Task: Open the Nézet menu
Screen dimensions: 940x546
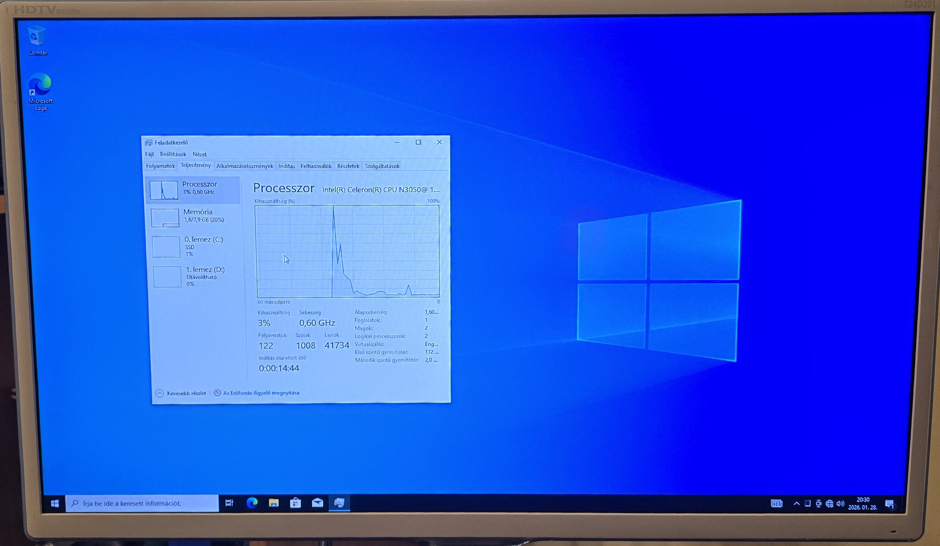Action: (199, 154)
